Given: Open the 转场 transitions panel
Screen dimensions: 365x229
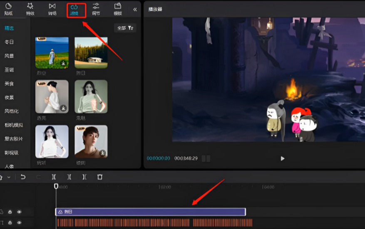Looking at the screenshot, I should click(52, 9).
